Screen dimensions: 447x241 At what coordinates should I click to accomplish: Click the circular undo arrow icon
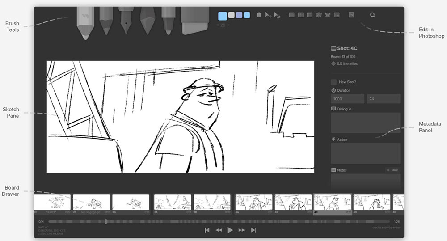coord(372,15)
